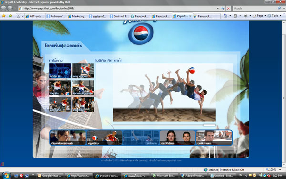The image size is (286, 179).
Task: Open the last nav banner with smiling man
Action: click(214, 138)
